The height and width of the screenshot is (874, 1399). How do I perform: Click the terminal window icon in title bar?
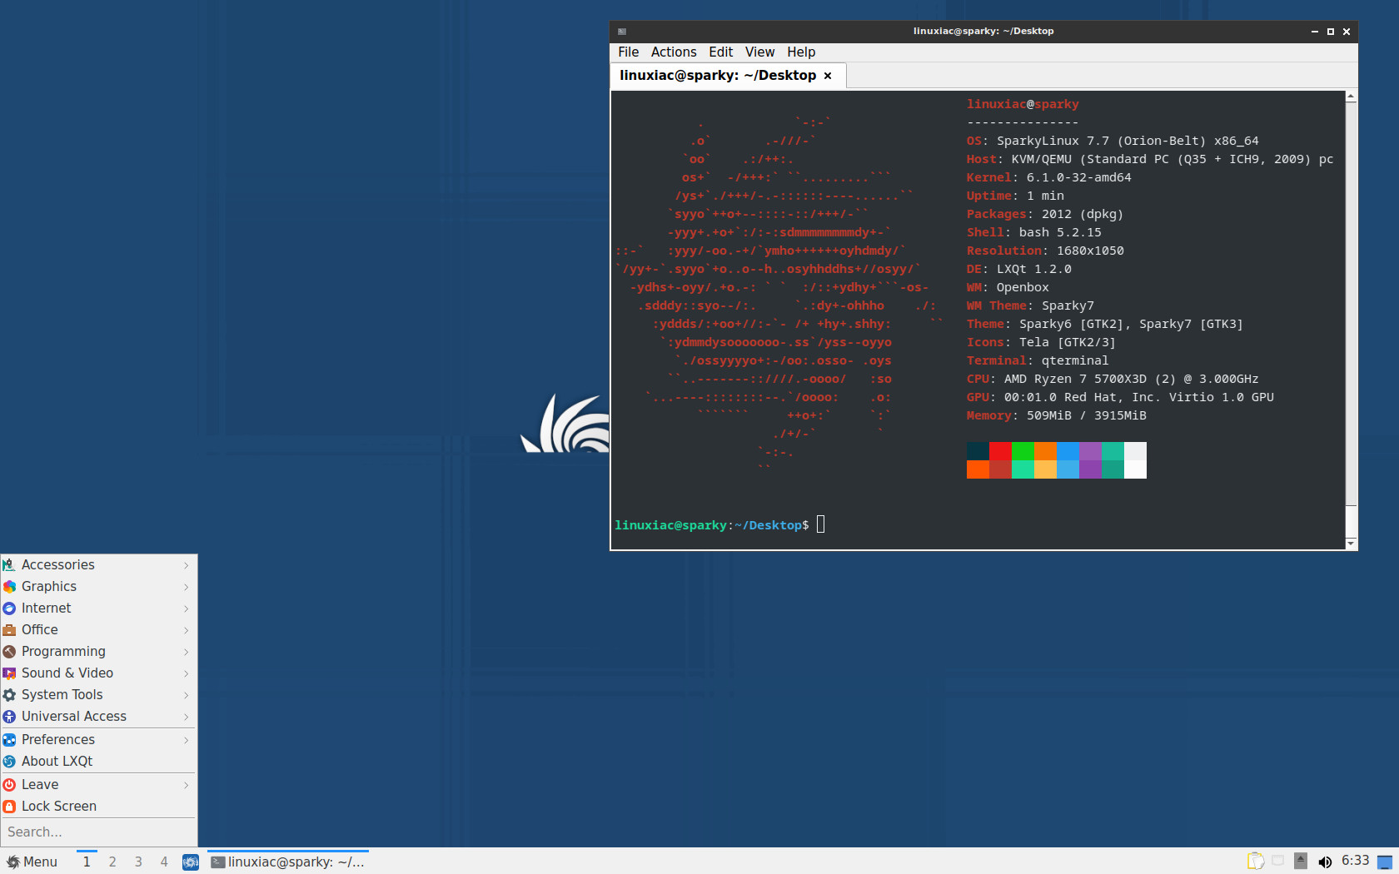[622, 32]
